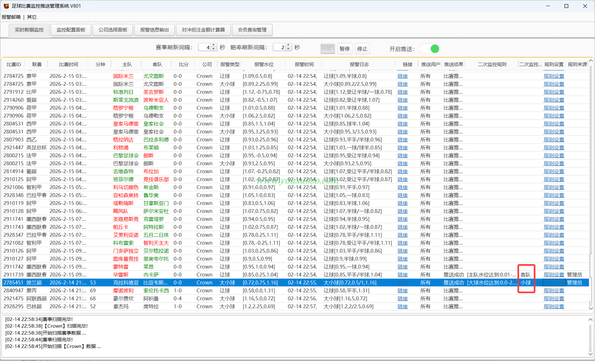The width and height of the screenshot is (595, 361).
Task: Open the 报警邮箱 menu
Action: pyautogui.click(x=11, y=17)
